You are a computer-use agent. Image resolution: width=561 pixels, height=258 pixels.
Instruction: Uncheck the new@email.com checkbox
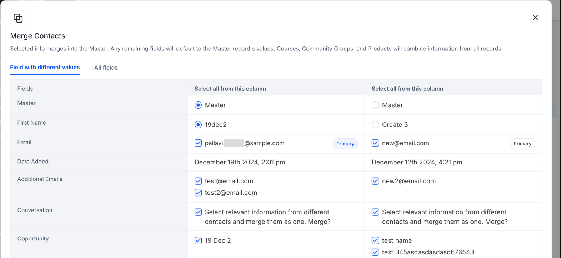click(375, 143)
